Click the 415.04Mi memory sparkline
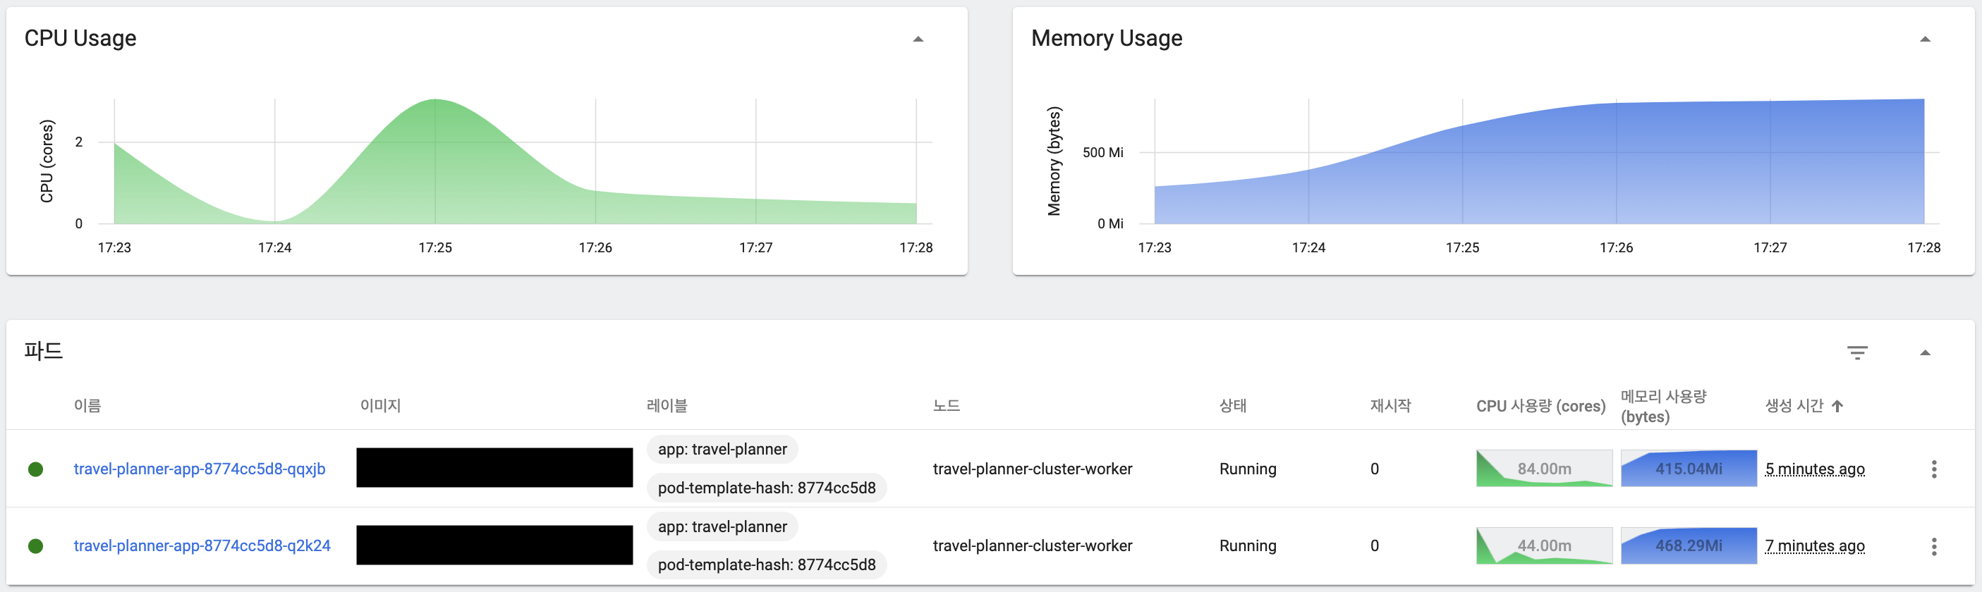 pos(1688,468)
